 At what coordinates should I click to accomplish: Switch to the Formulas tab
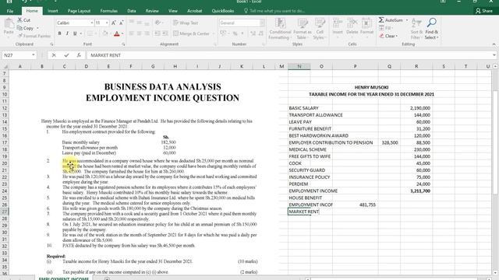pos(109,11)
